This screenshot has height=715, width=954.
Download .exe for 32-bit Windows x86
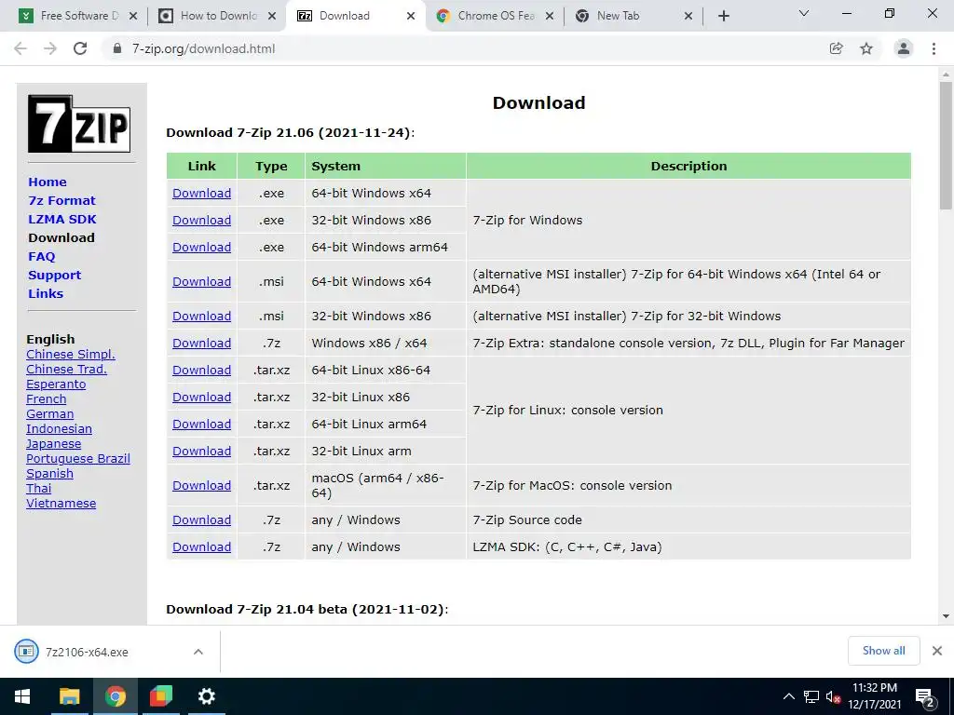[x=201, y=220]
